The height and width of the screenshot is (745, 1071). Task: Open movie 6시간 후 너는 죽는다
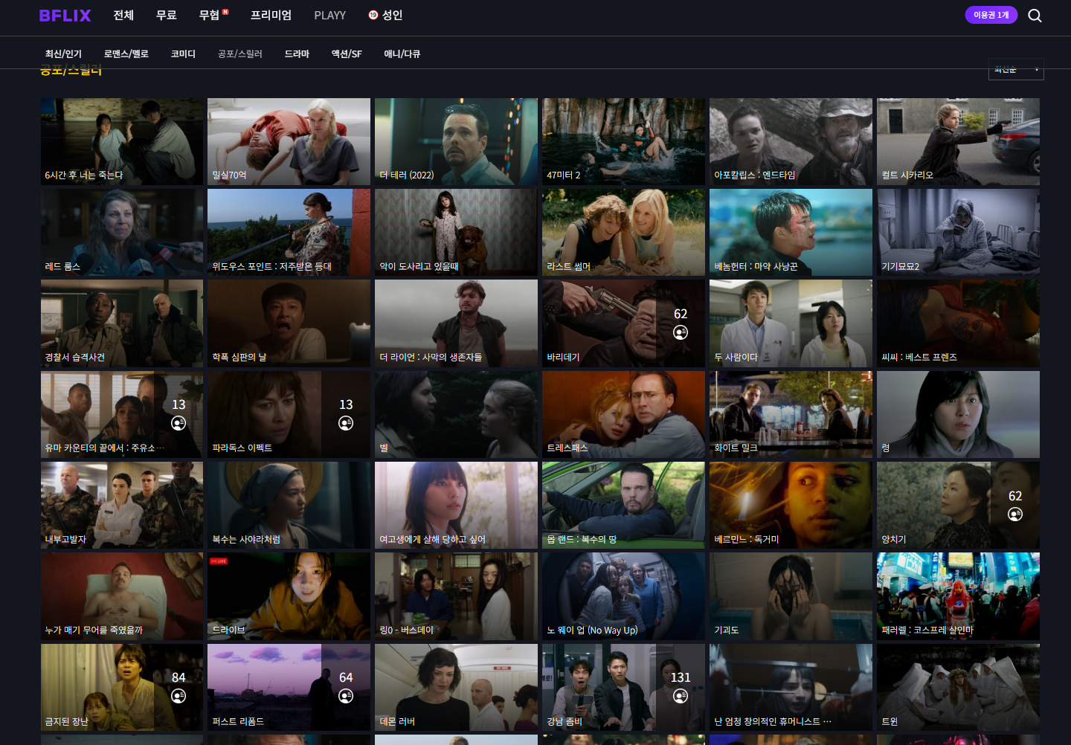(x=122, y=141)
